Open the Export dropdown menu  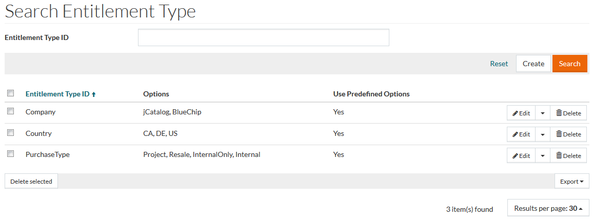pos(571,181)
